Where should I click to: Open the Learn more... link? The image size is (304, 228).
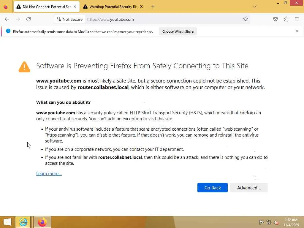pos(49,174)
